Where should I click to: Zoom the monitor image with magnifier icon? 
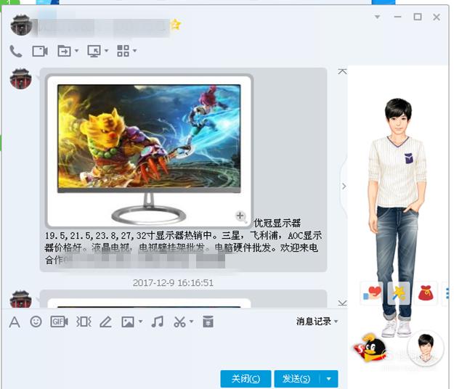[x=240, y=216]
